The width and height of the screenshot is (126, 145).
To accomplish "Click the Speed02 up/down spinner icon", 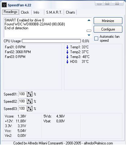I will [30, 101].
